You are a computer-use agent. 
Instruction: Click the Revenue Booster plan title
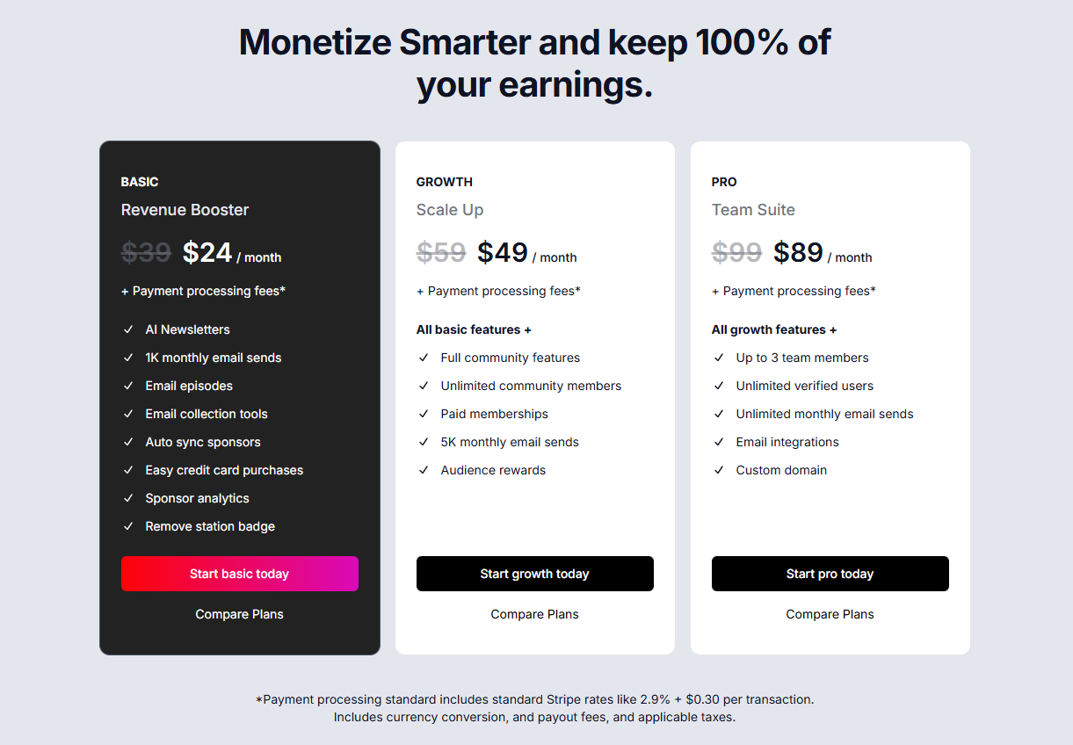[185, 210]
